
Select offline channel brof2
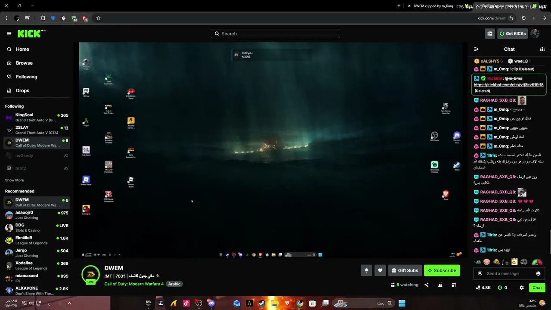point(37,168)
